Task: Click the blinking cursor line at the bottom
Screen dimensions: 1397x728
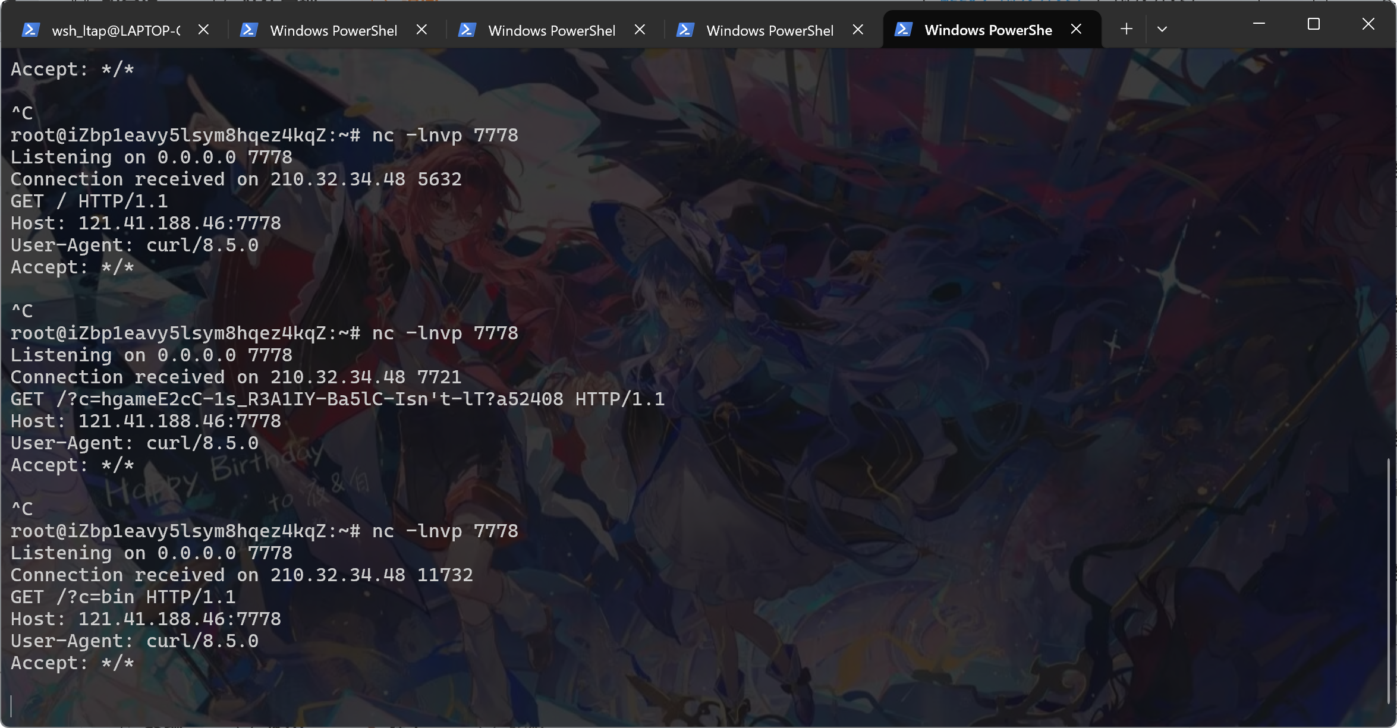Action: tap(11, 707)
